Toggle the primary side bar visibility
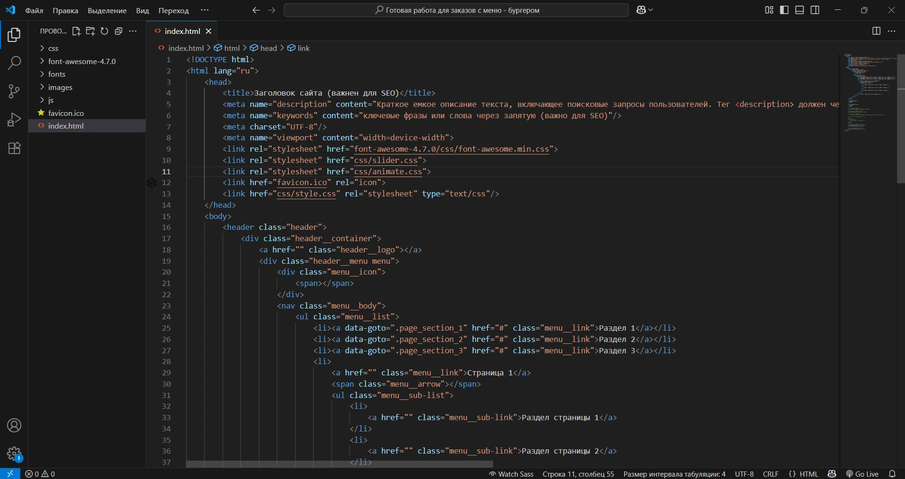Image resolution: width=905 pixels, height=479 pixels. [784, 10]
